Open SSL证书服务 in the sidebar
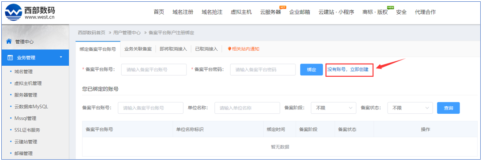 coord(27,130)
